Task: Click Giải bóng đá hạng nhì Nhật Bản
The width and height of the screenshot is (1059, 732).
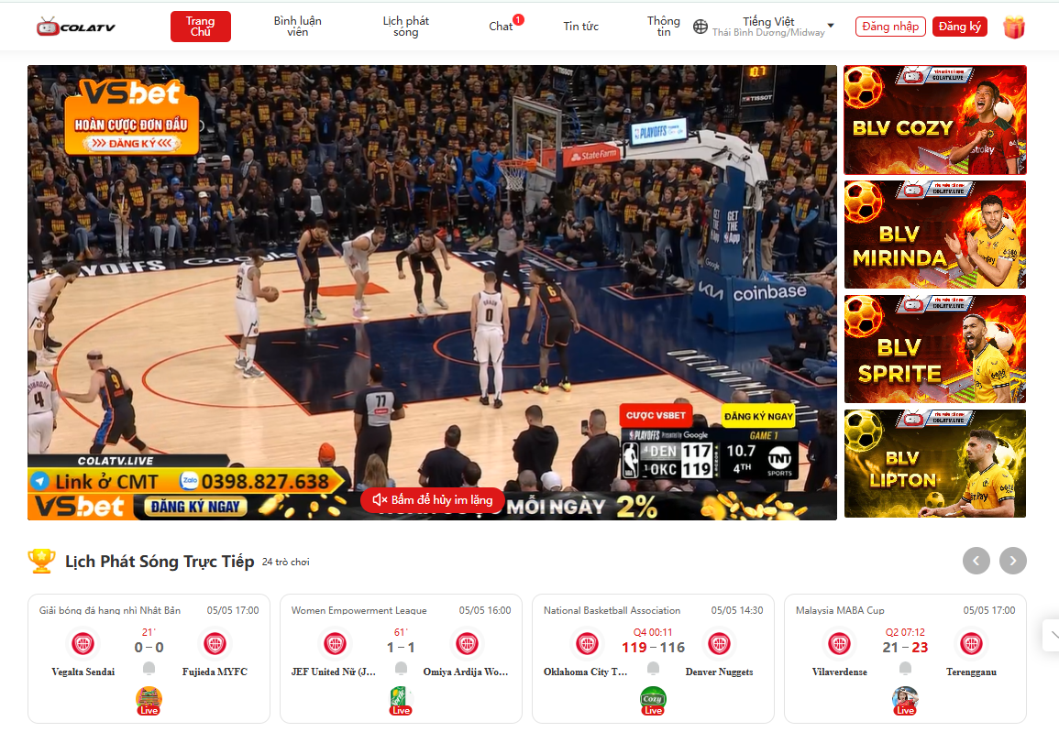Action: pos(109,610)
